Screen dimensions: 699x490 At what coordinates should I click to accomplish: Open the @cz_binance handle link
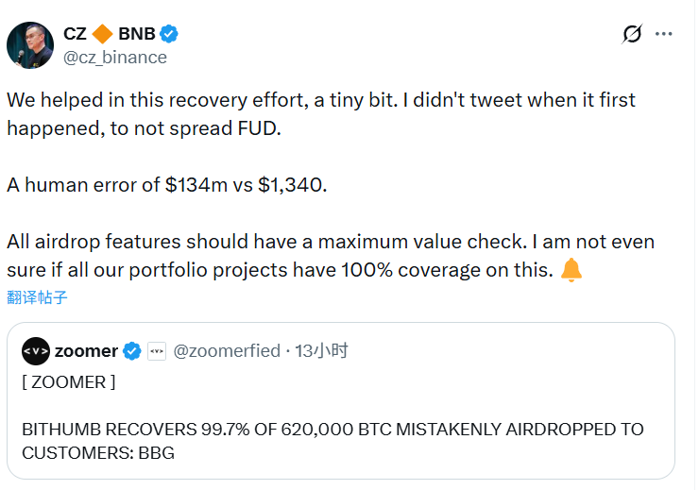[114, 57]
